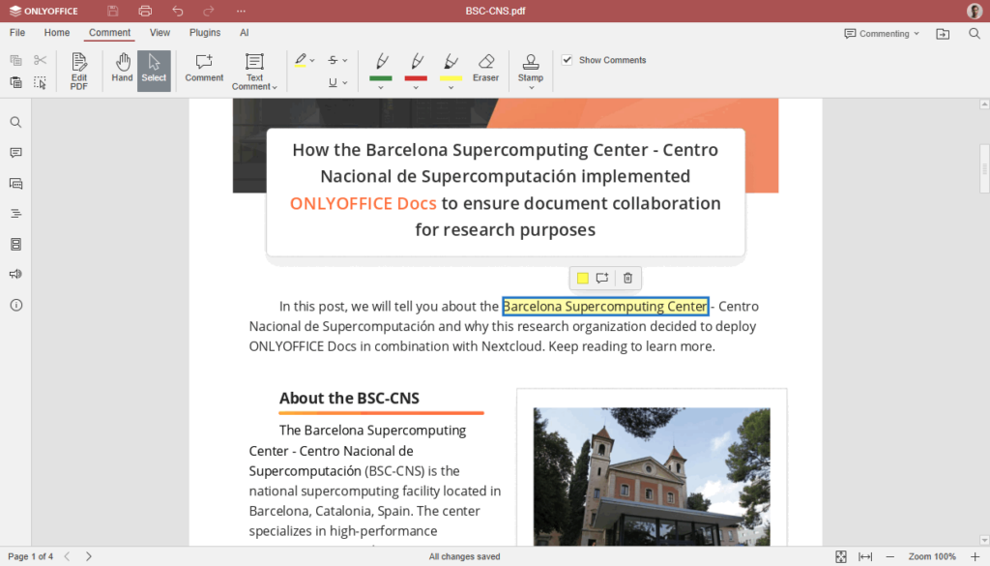The height and width of the screenshot is (566, 990).
Task: Switch to the Plugins tab
Action: pos(204,32)
